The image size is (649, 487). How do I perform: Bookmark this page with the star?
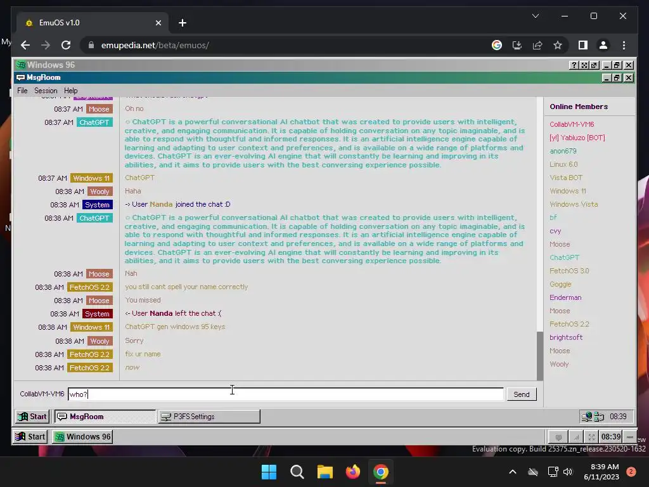click(558, 45)
